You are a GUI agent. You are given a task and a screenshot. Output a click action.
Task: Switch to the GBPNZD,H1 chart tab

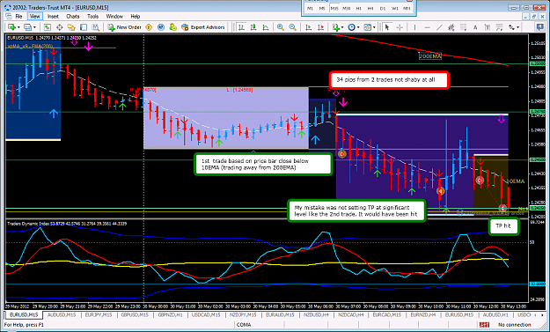170,314
